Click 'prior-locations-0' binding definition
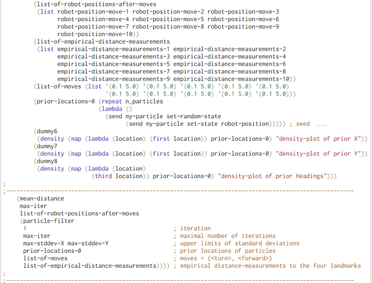372x283 pixels. tap(66, 102)
